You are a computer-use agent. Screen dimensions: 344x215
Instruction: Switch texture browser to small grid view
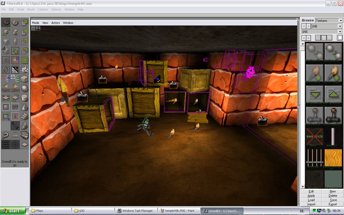pyautogui.click(x=329, y=38)
